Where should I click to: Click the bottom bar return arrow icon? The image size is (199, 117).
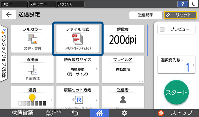point(74,113)
